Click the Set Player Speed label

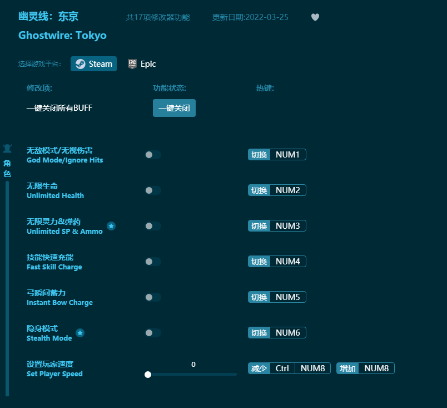[x=54, y=373]
